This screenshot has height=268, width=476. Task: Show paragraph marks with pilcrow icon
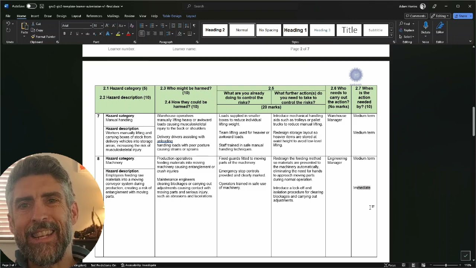coord(194,26)
